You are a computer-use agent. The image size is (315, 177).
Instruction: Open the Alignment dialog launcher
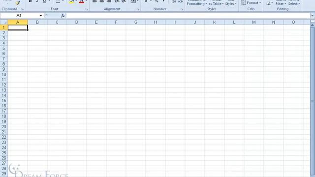(138, 9)
